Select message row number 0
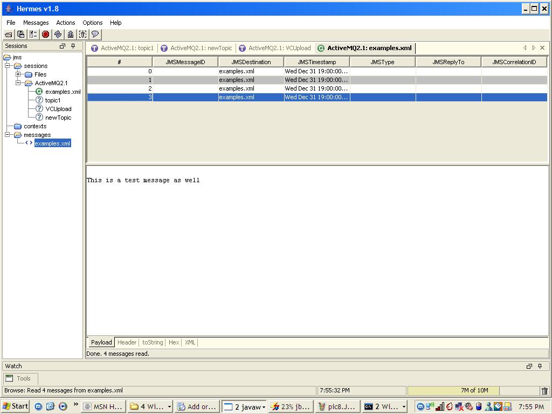The image size is (552, 414). [x=317, y=71]
